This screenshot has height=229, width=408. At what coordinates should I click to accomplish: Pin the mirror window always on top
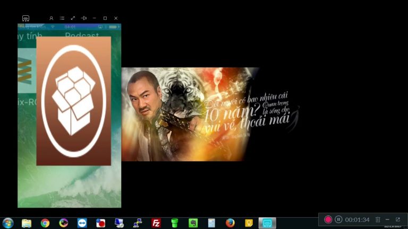click(x=84, y=18)
